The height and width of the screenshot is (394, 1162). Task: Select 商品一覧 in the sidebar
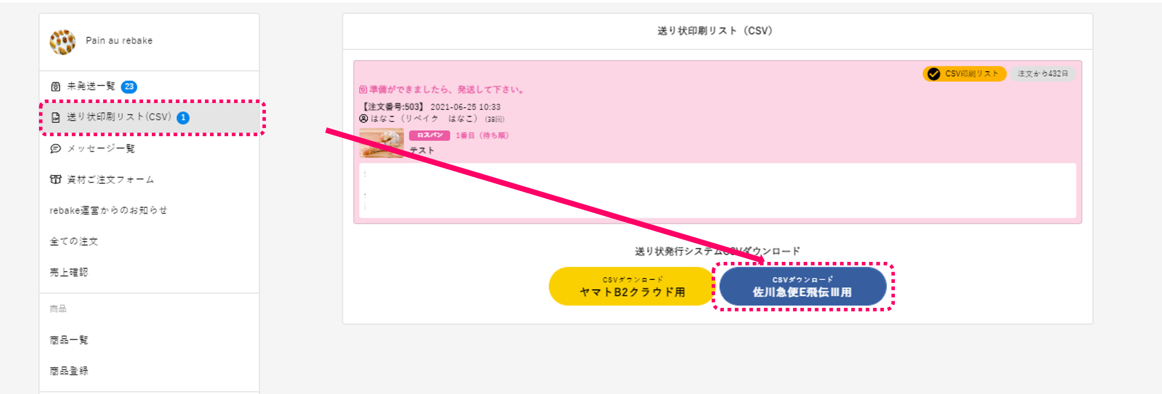[69, 340]
